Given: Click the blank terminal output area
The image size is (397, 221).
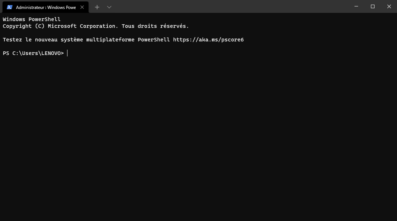Looking at the screenshot, I should (198, 143).
